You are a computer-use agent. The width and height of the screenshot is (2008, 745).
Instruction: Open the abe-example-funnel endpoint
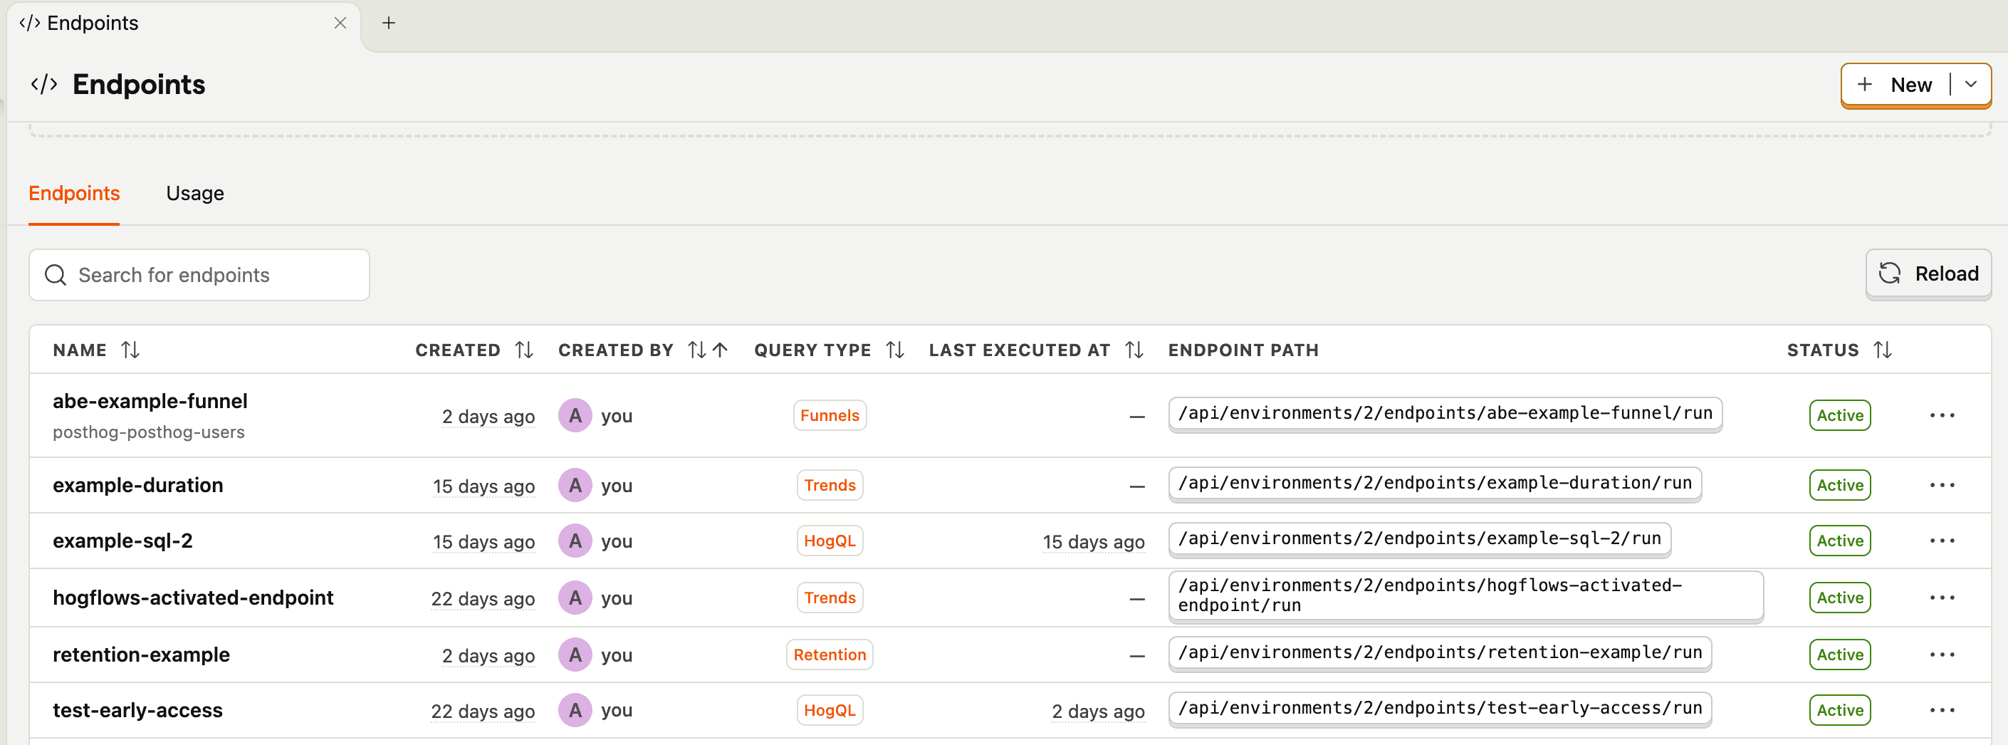[x=150, y=401]
